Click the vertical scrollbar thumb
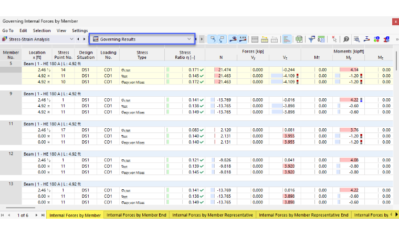Image resolution: width=399 pixels, height=235 pixels. [x=396, y=60]
